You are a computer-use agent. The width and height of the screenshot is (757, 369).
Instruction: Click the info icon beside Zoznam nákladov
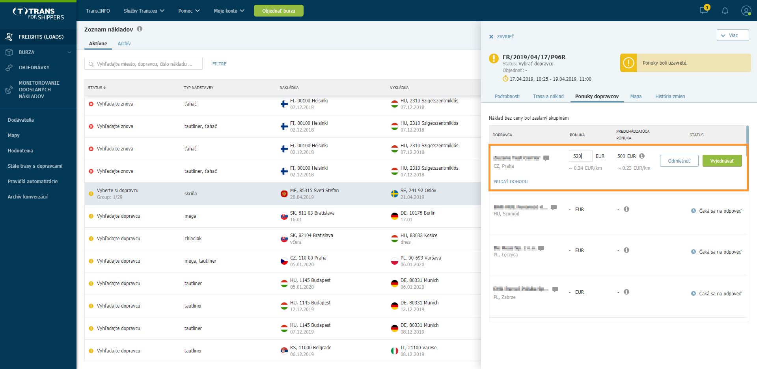140,29
